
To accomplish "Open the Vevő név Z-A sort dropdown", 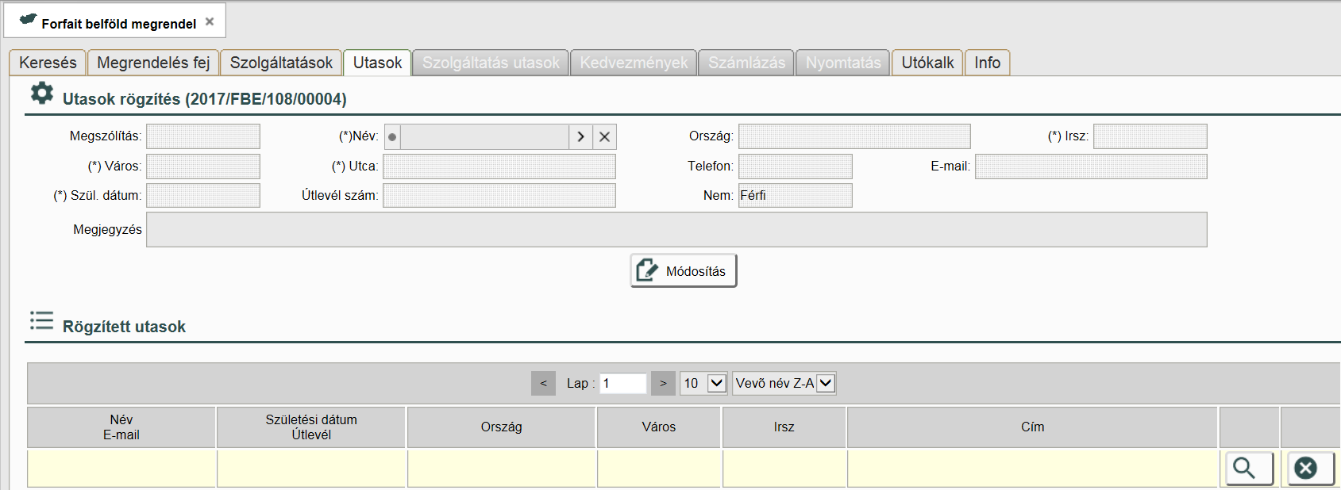I will pyautogui.click(x=784, y=384).
